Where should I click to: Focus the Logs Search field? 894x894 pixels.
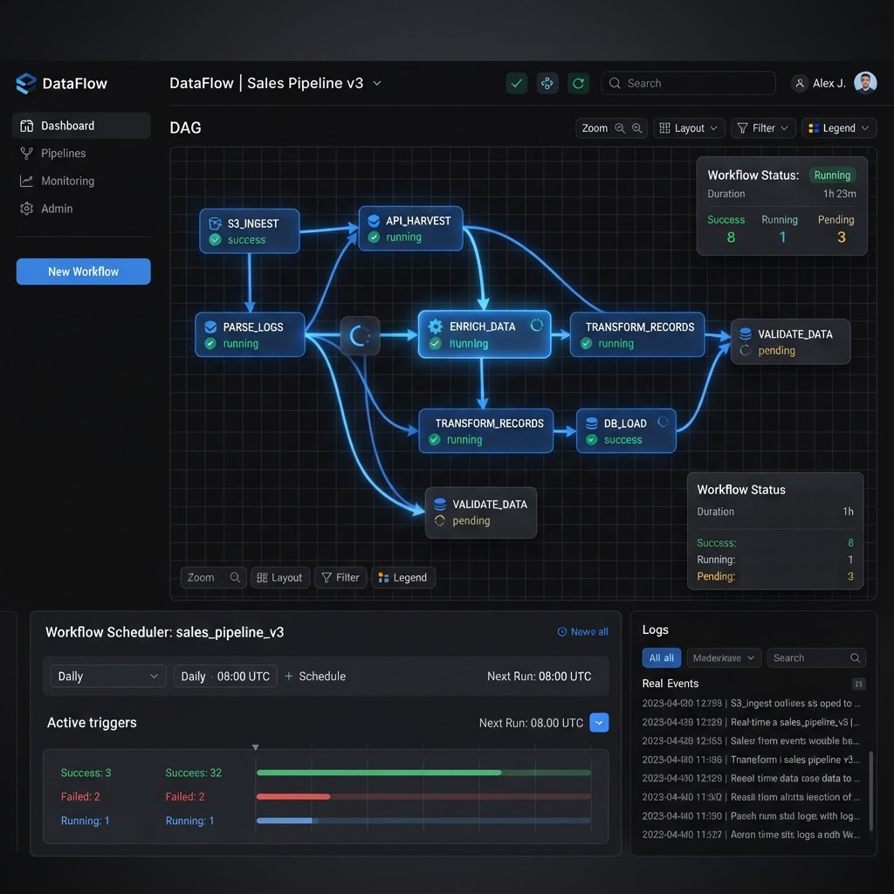[816, 658]
